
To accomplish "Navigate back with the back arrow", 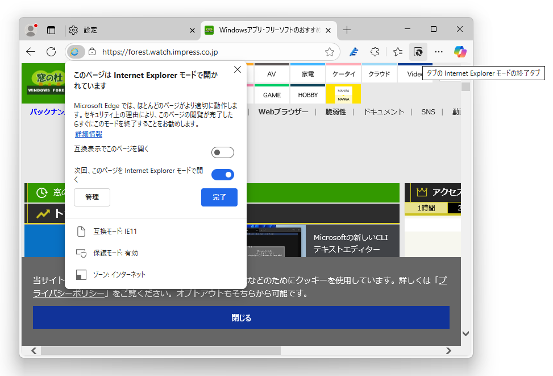I will point(30,51).
